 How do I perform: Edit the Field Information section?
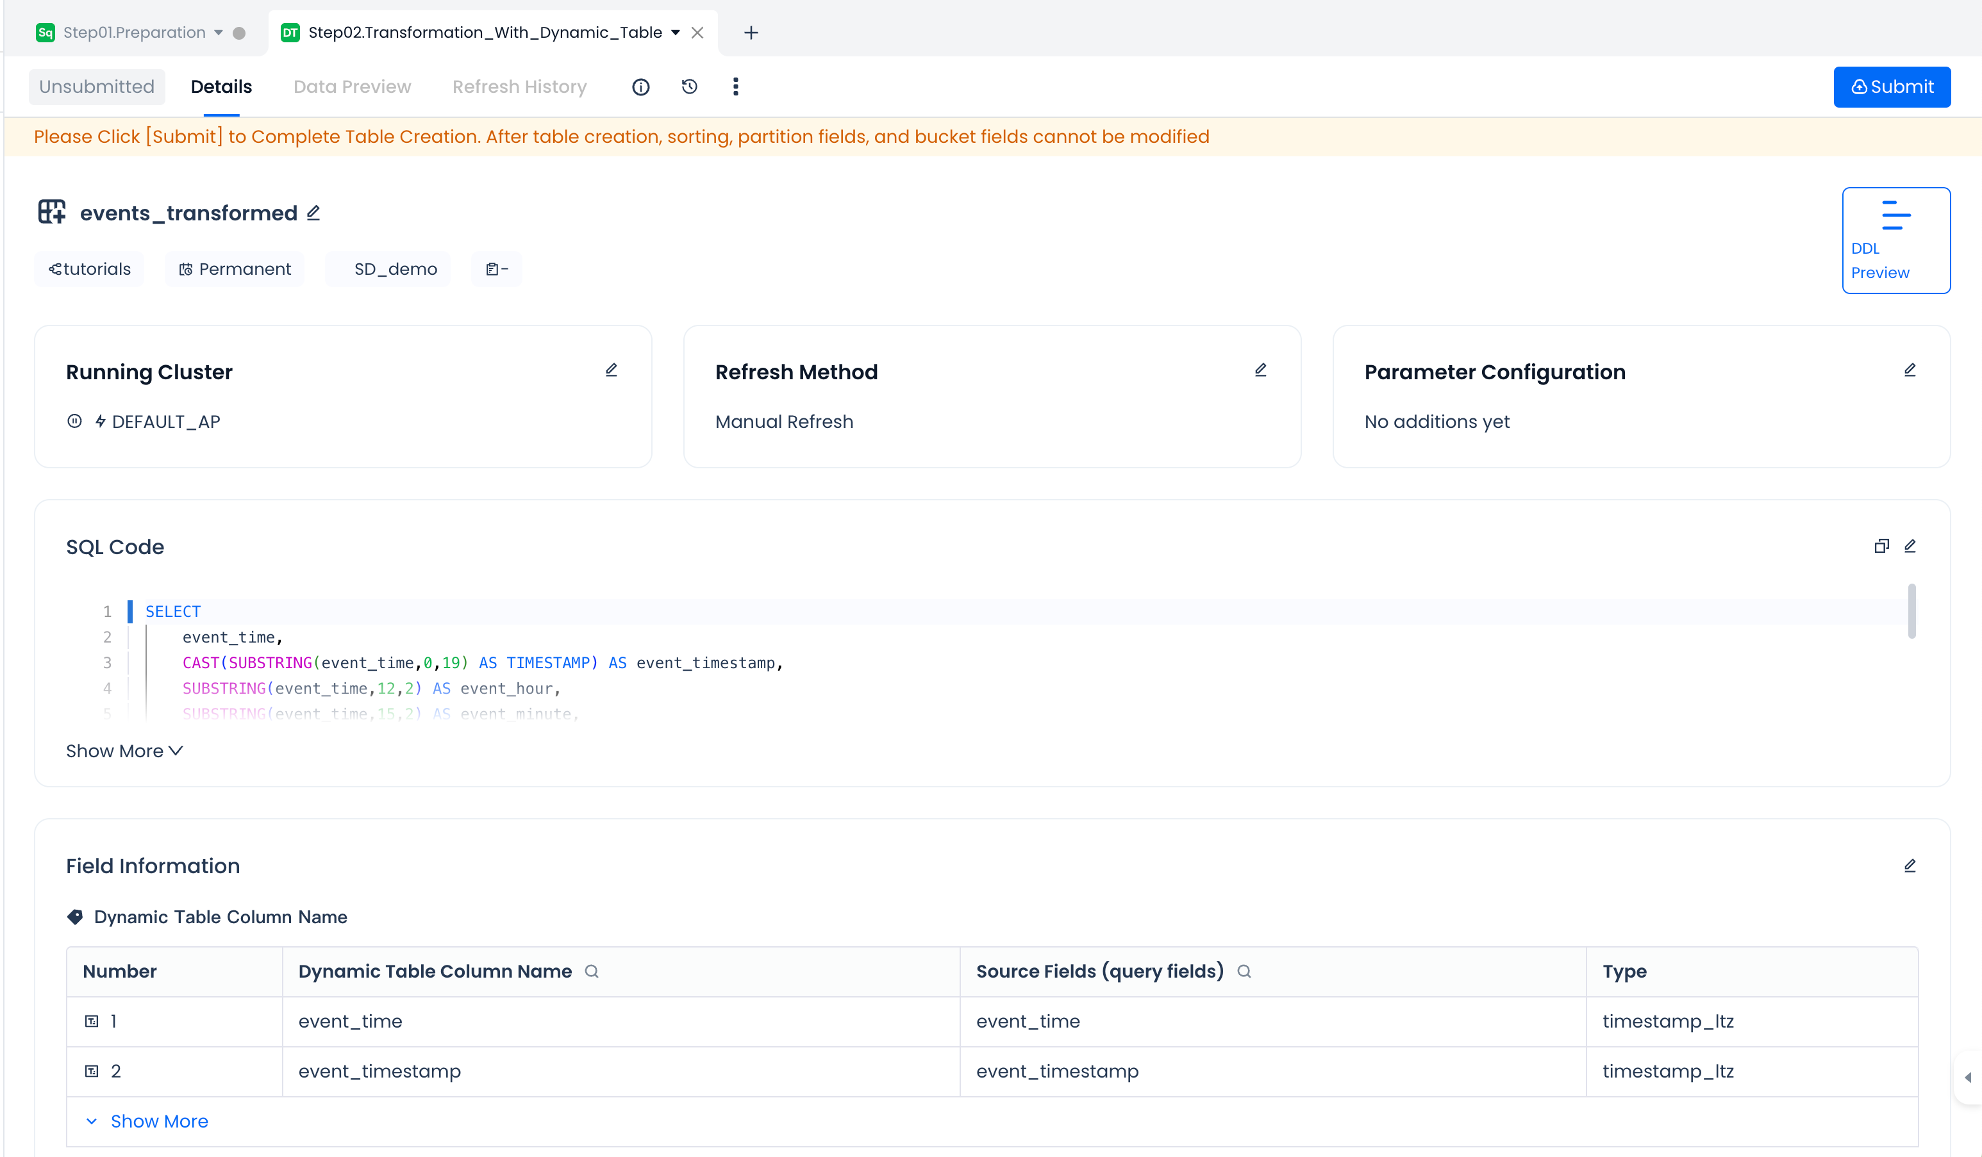pos(1909,866)
